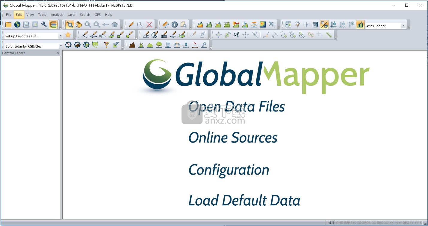Open the File menu
Screen dimensions: 428x226
(9, 15)
